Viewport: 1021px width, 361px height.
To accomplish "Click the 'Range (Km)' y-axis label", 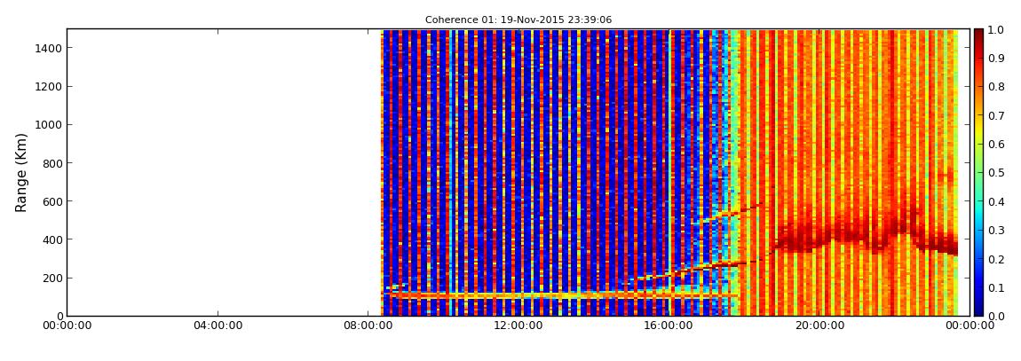I will [x=21, y=173].
